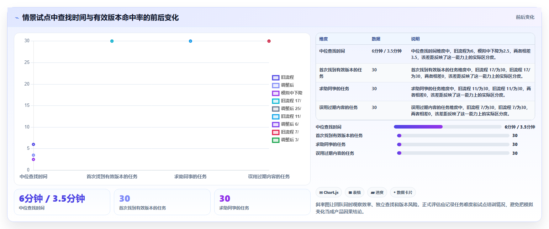Image resolution: width=549 pixels, height=229 pixels.
Task: Click the 求助同事的任务 x-axis label
Action: click(x=190, y=176)
